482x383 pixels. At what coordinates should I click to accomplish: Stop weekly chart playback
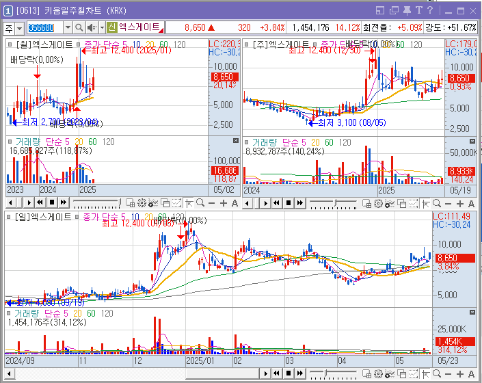coord(289,203)
